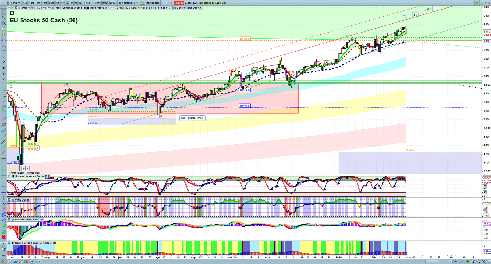Close the Willy Doc indicator panel
Image resolution: width=491 pixels, height=264 pixels.
pyautogui.click(x=9, y=200)
